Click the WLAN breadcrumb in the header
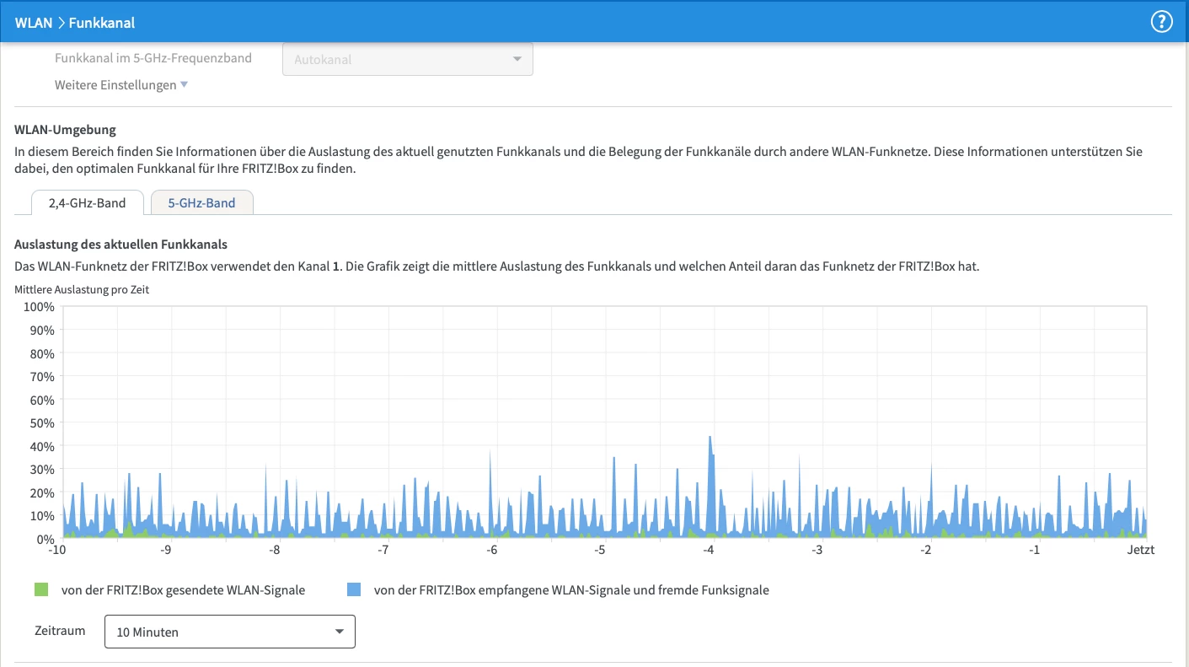Screen dimensions: 1189x667 [34, 23]
